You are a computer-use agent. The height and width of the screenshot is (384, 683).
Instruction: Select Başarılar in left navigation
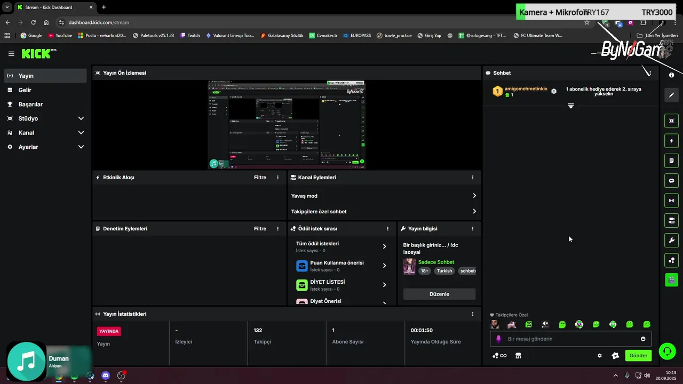tap(45, 105)
